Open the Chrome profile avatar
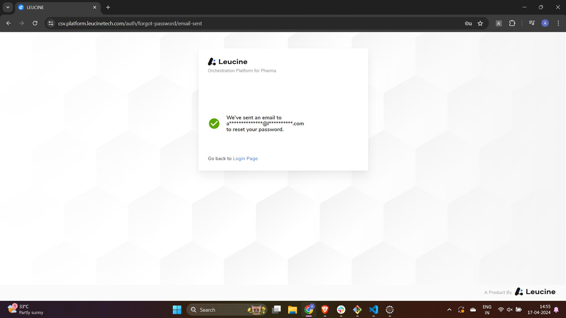Viewport: 566px width, 318px height. coord(545,23)
